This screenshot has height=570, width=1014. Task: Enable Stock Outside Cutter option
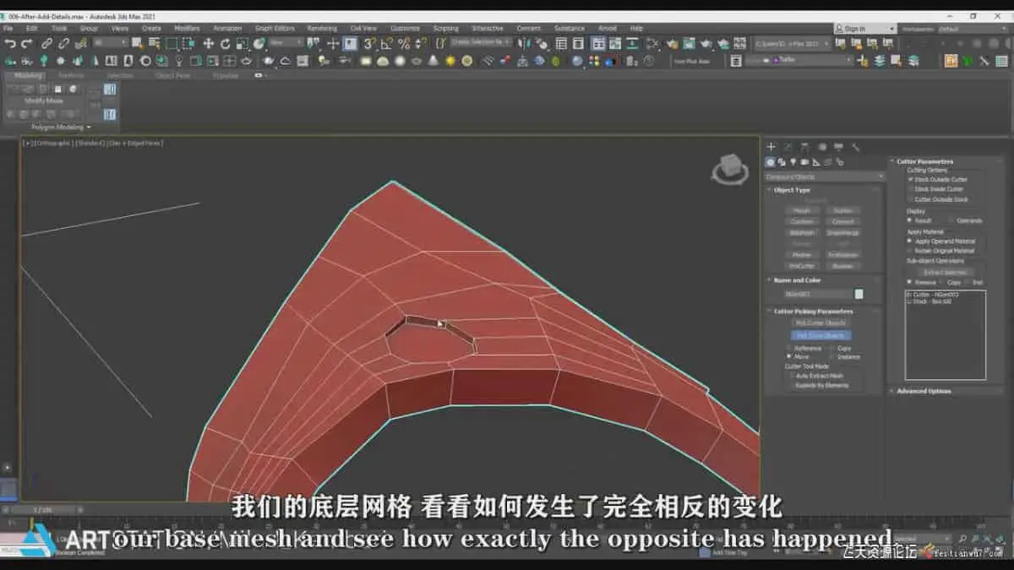pos(936,180)
